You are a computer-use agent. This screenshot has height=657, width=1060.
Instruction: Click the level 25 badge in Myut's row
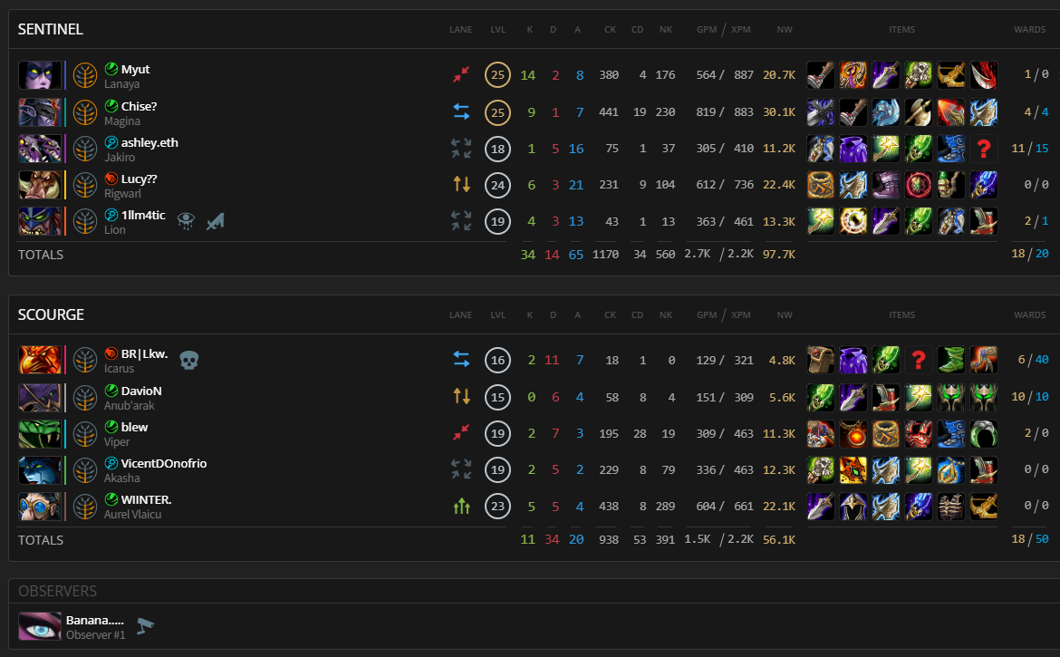497,74
